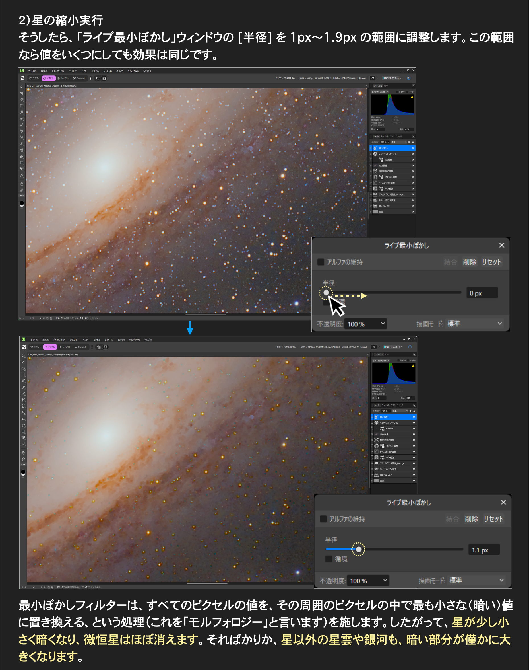Image resolution: width=529 pixels, height=670 pixels.
Task: Open layer gear settings in upper Layers panel
Action: (x=409, y=142)
